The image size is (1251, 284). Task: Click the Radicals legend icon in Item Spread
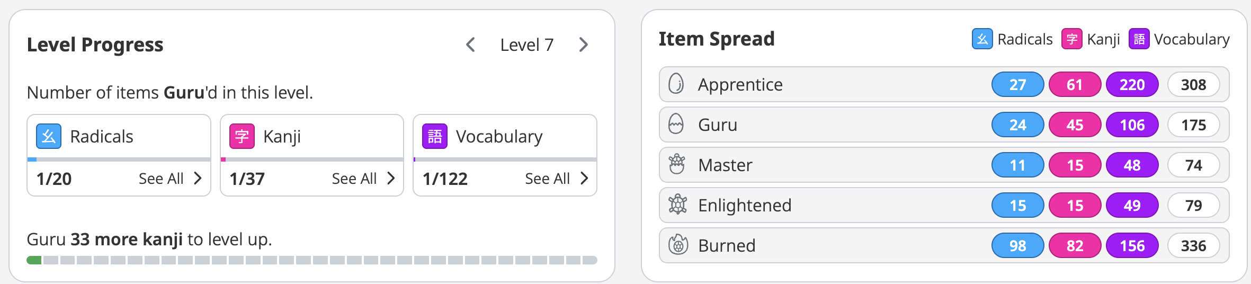point(982,39)
